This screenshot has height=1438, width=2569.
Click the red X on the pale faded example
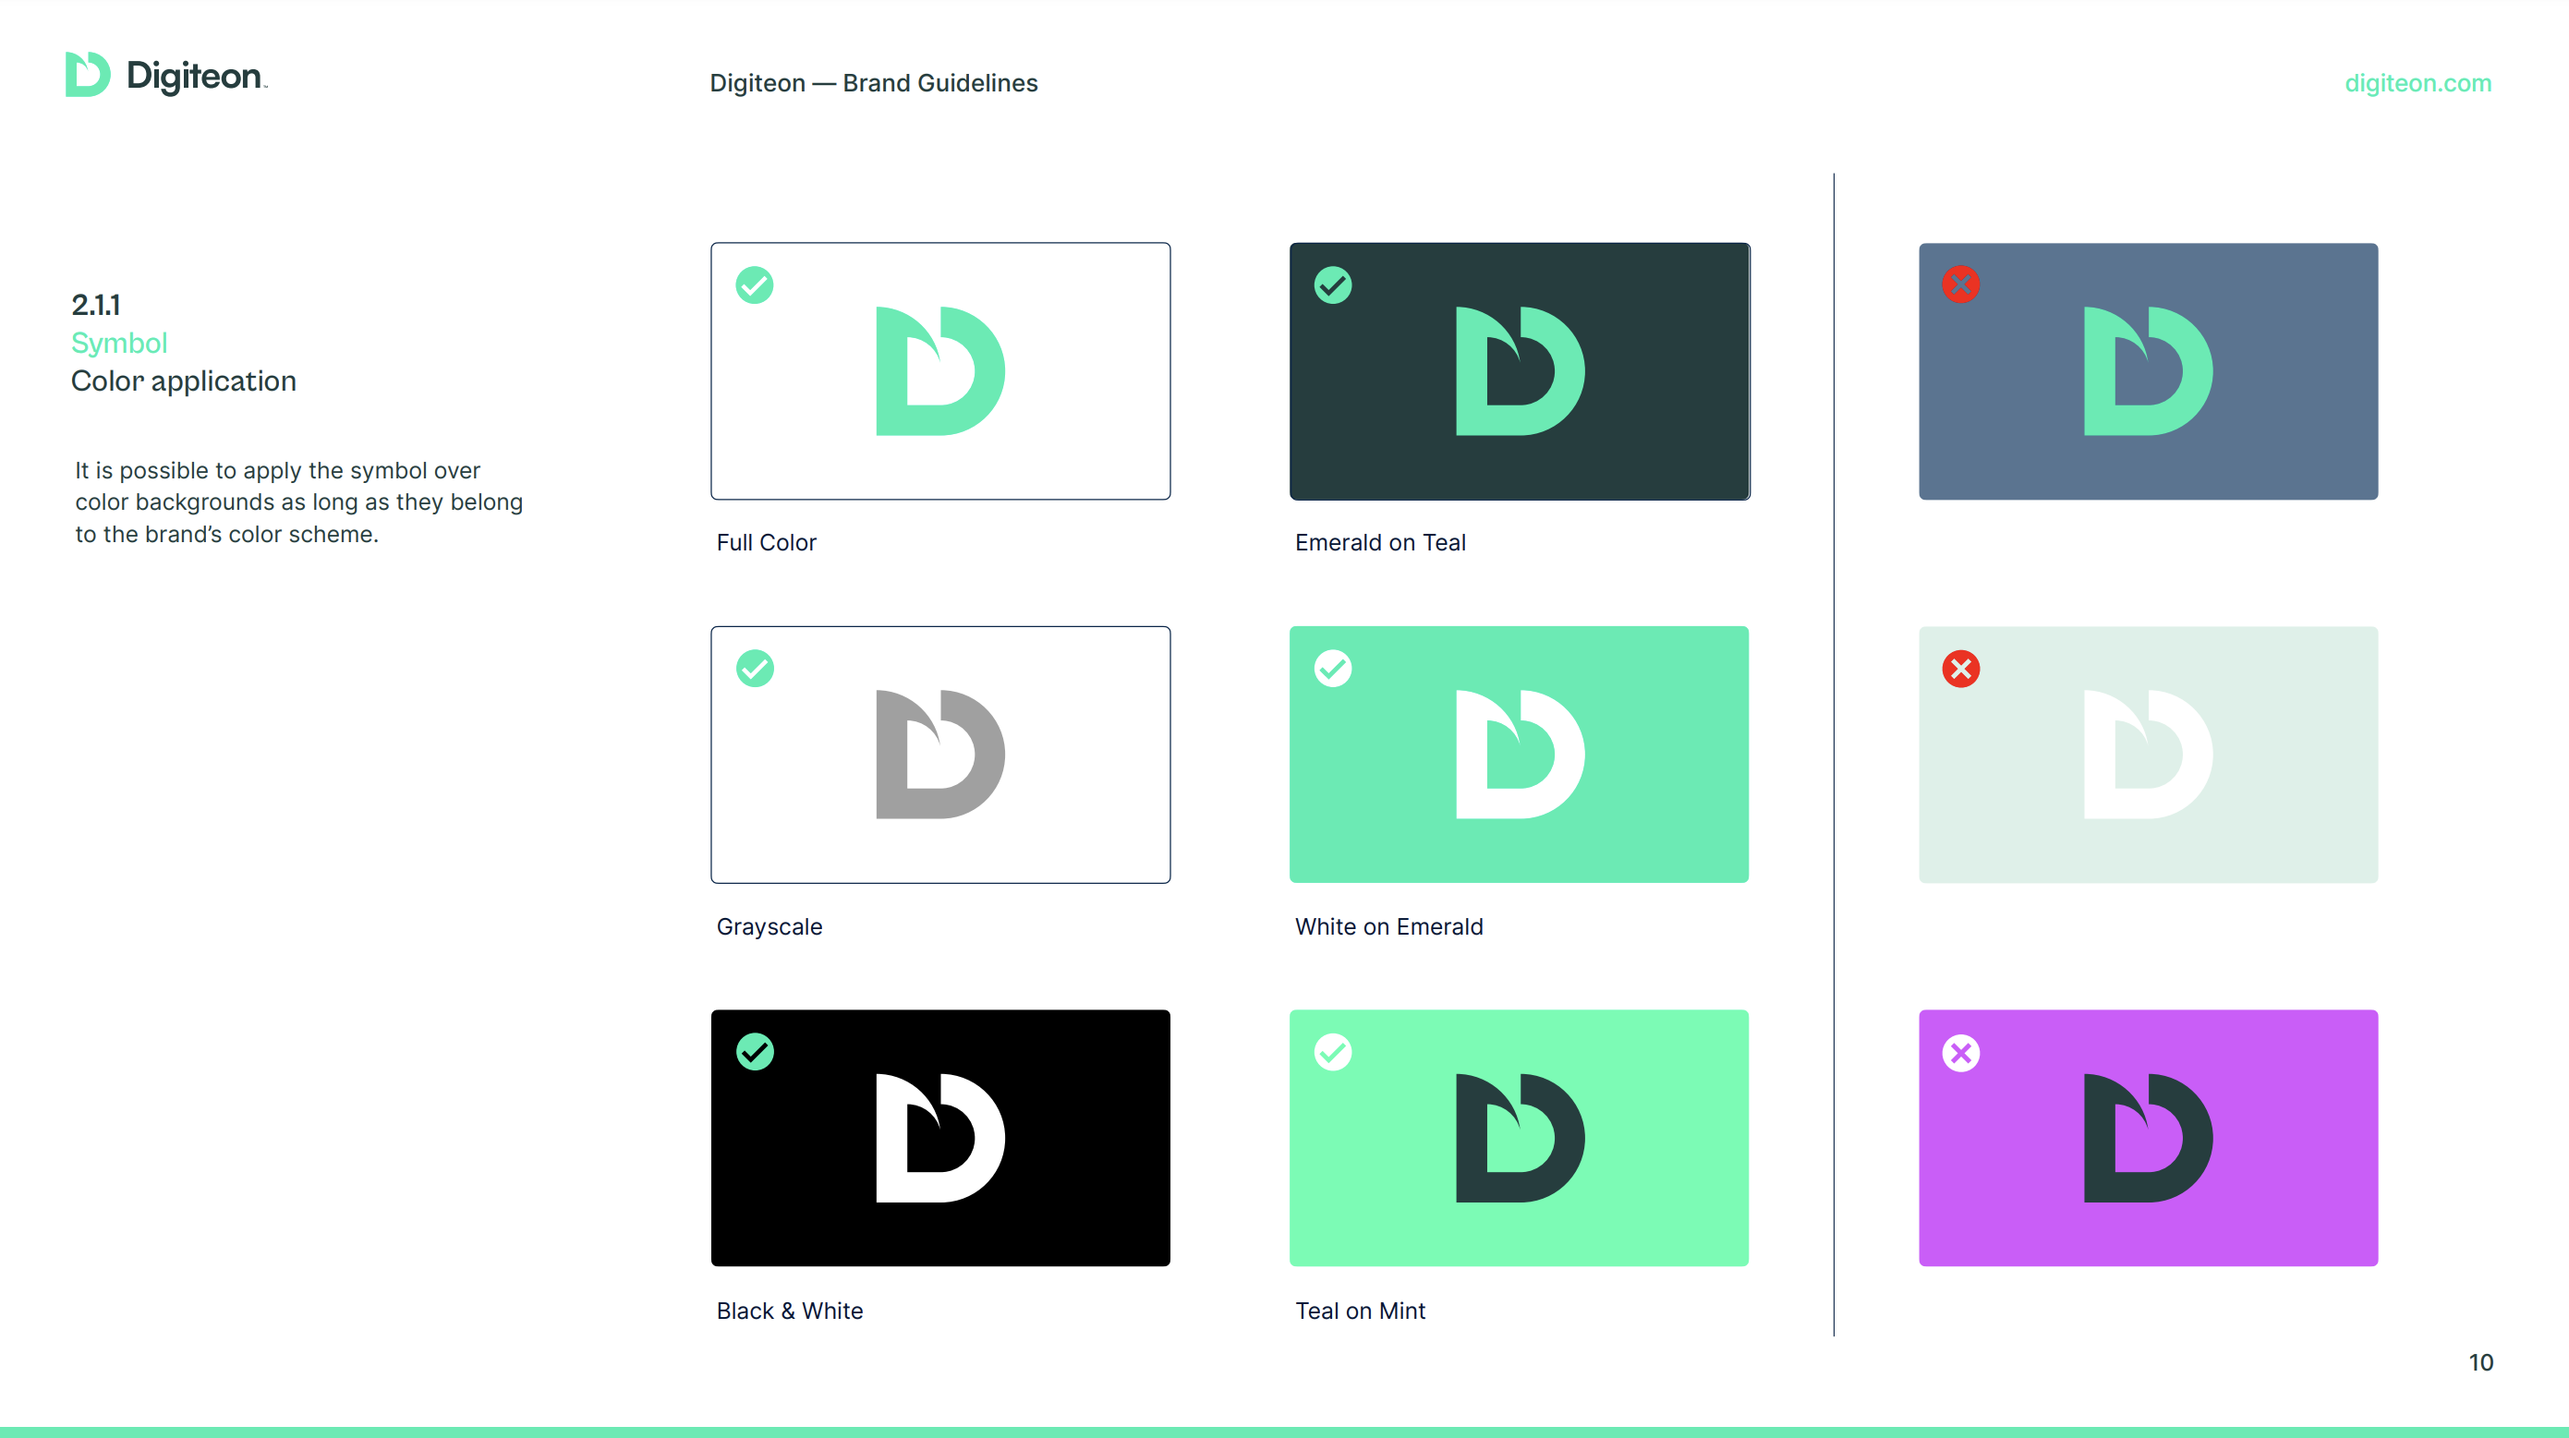(1962, 670)
